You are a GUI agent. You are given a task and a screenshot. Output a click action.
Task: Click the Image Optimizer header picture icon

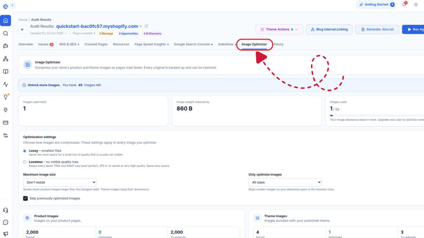pyautogui.click(x=28, y=65)
